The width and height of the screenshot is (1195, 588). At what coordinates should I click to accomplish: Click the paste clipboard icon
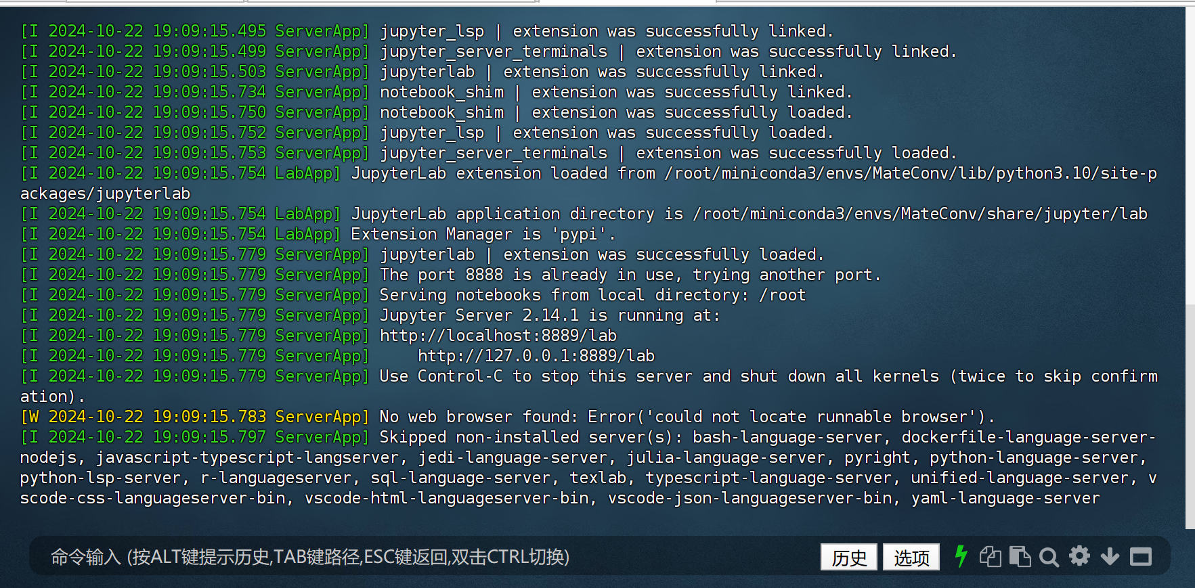(x=1020, y=557)
